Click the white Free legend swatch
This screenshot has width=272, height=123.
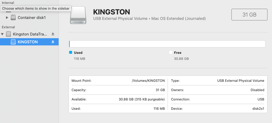pyautogui.click(x=171, y=52)
